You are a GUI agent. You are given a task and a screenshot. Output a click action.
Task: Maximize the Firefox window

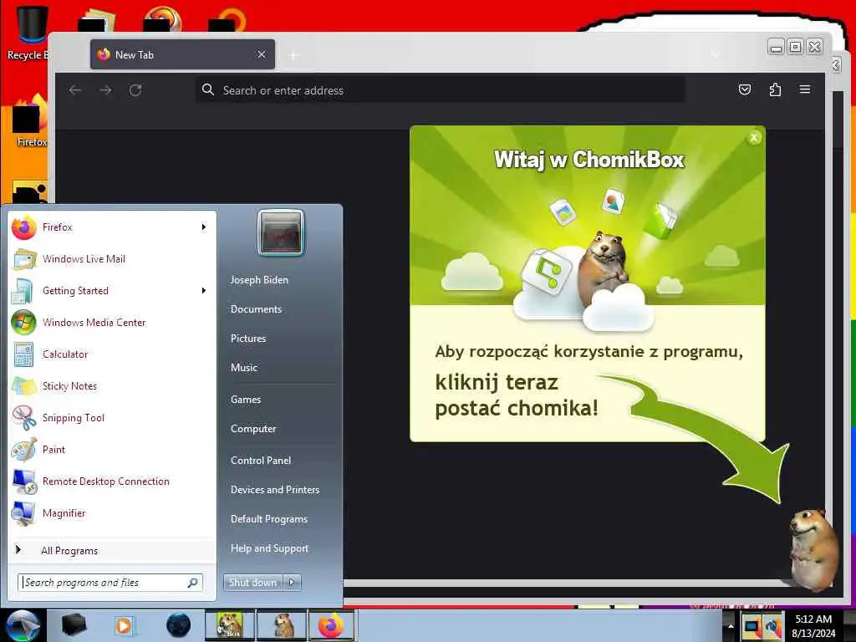(796, 48)
